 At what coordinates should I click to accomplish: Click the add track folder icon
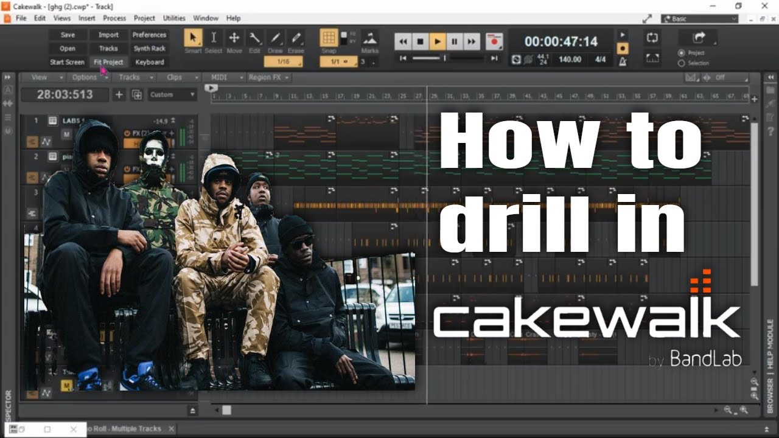pos(137,94)
